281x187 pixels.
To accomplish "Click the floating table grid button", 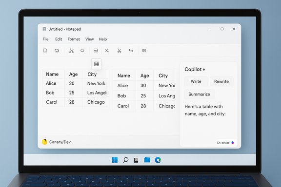I will [x=97, y=64].
